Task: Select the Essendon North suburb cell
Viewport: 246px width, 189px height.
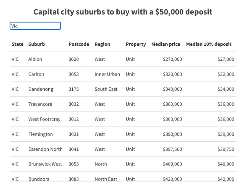Action: click(x=45, y=149)
